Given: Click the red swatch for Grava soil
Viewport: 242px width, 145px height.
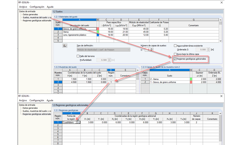Looking at the screenshot, I should click(x=98, y=29).
